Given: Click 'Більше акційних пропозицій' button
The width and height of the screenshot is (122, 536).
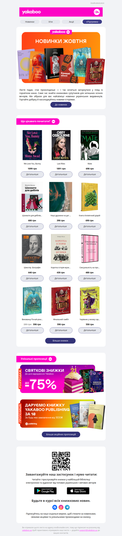Looking at the screenshot, I should click(61, 434).
